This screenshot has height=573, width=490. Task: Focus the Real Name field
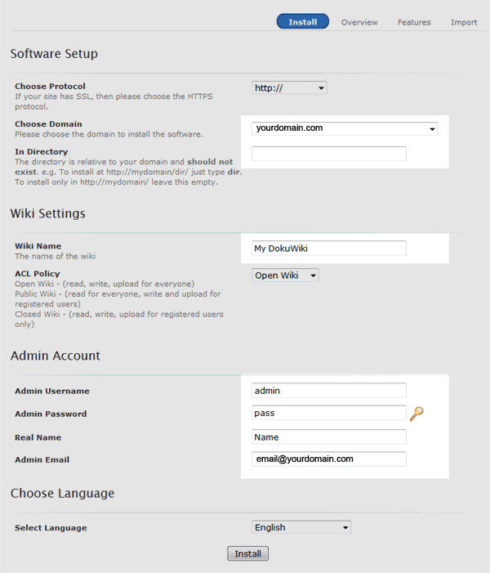329,437
